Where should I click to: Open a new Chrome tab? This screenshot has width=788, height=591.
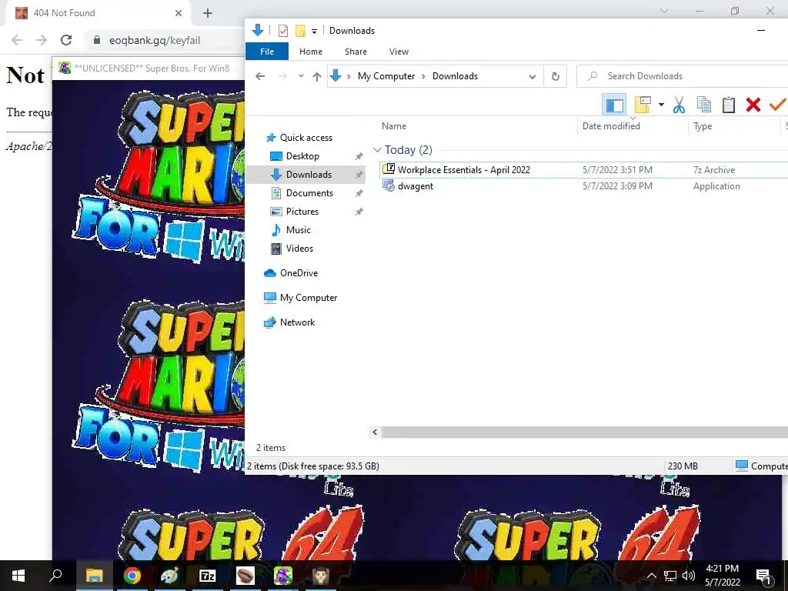(x=208, y=13)
